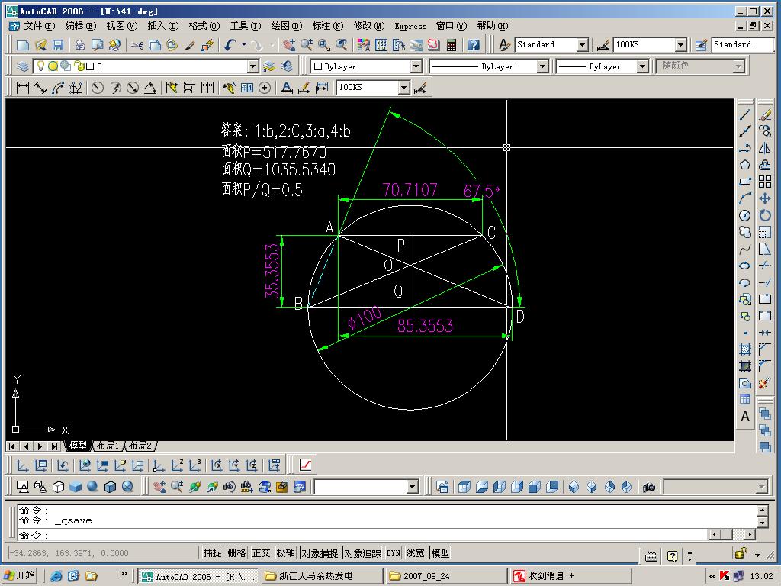Toggle 捕捉 snap mode
The height and width of the screenshot is (586, 781).
tap(212, 553)
